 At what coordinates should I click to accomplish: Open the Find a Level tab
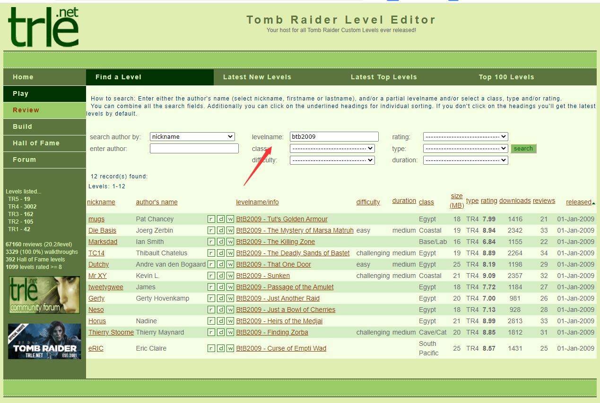pos(150,77)
